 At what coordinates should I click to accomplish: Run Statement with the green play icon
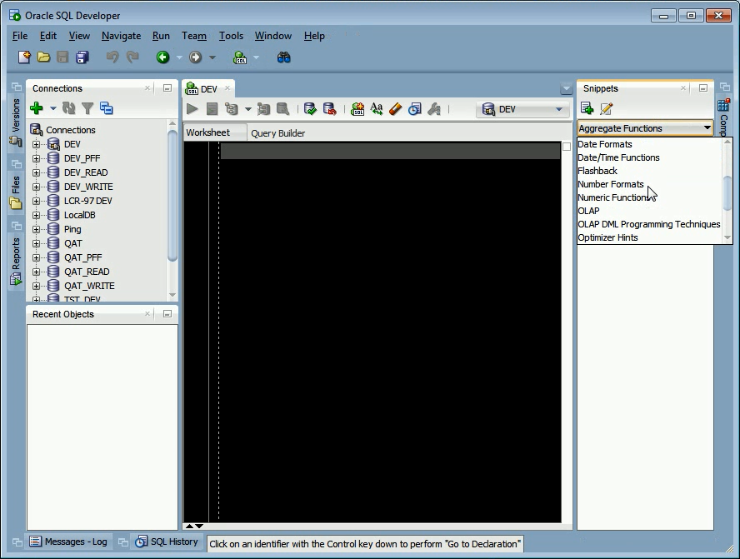tap(192, 109)
